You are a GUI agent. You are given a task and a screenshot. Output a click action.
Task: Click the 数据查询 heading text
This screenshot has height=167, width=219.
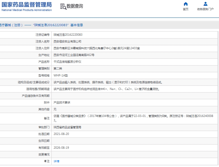(75, 6)
